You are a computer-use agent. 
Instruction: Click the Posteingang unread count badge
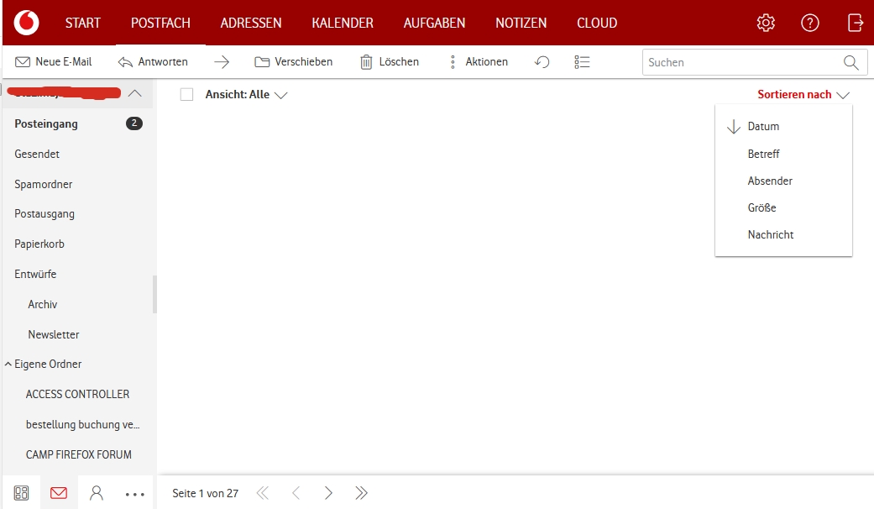click(134, 123)
